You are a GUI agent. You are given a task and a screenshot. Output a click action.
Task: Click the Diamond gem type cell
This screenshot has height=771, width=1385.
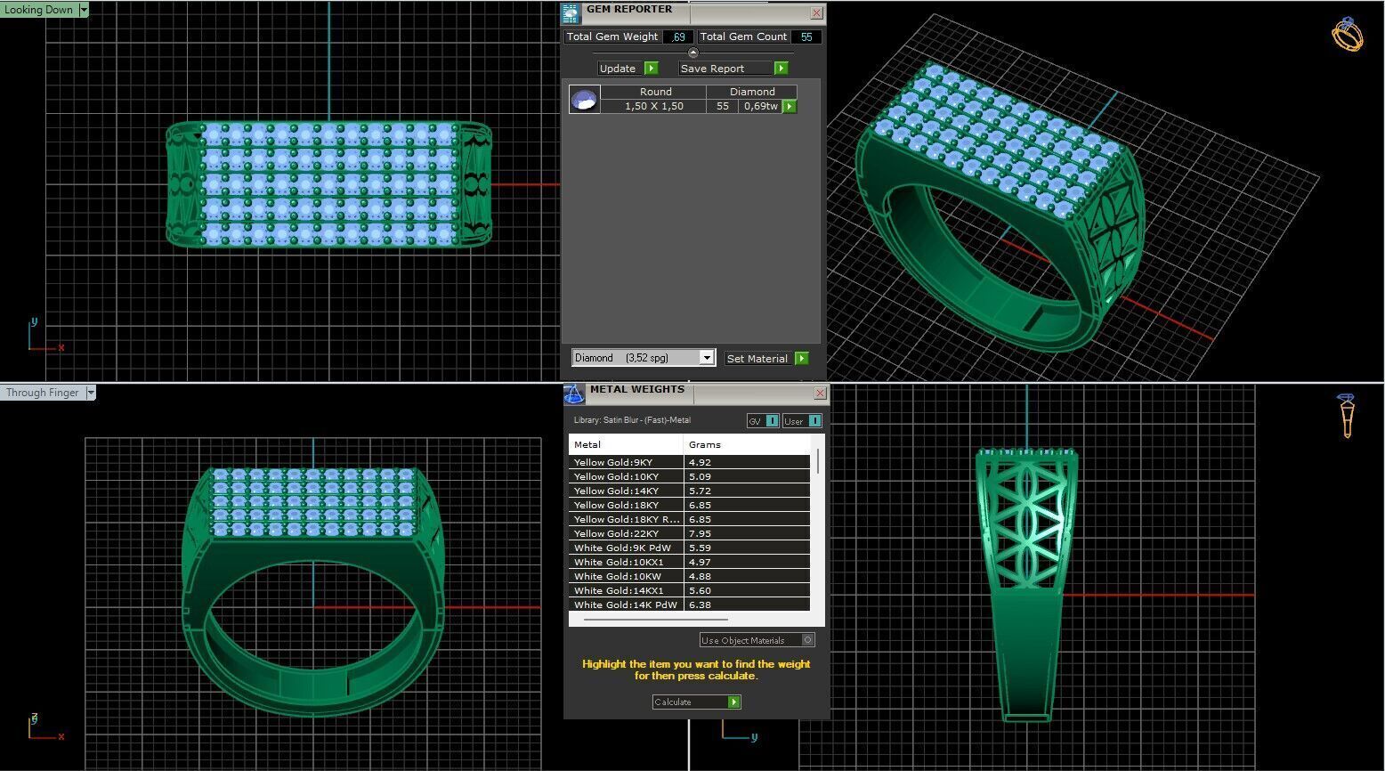point(752,92)
